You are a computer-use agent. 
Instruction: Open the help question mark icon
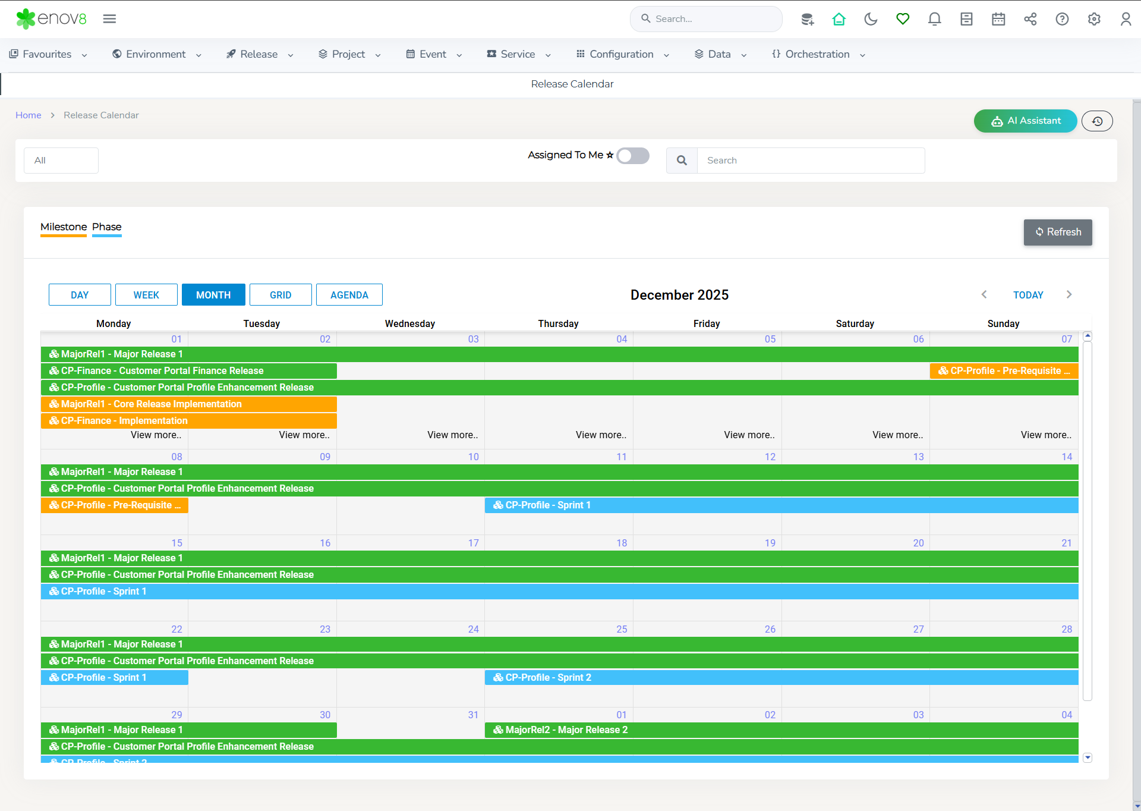tap(1062, 19)
